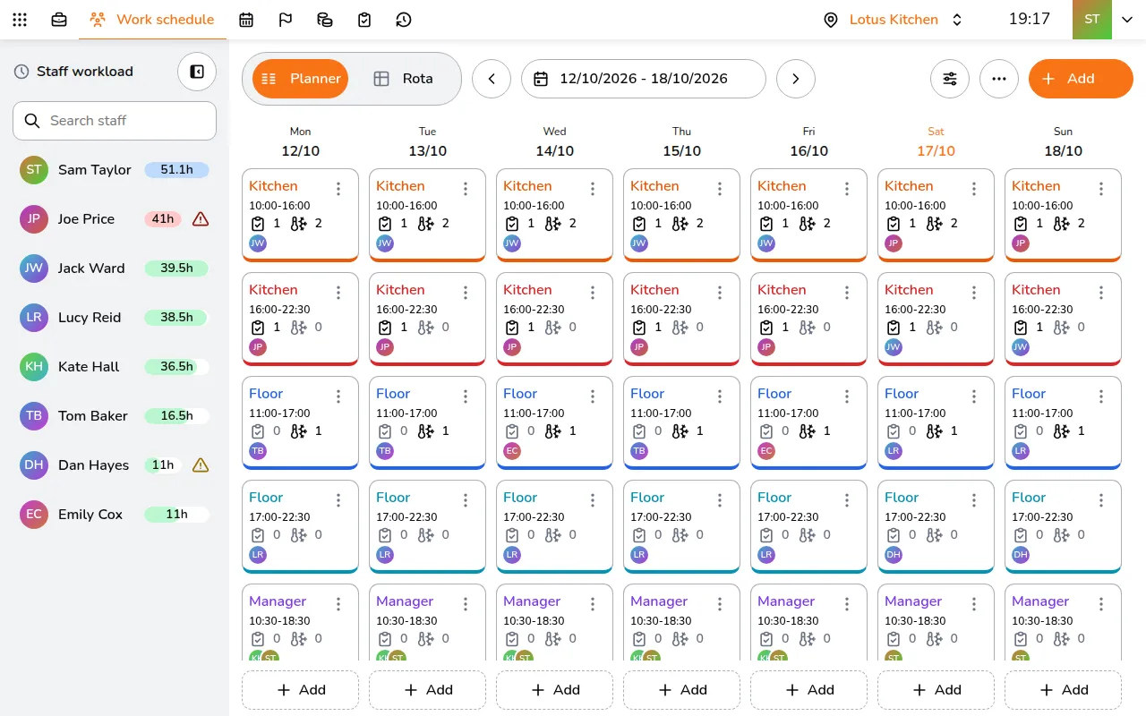Switch to Rota view
The image size is (1146, 716).
click(x=403, y=79)
